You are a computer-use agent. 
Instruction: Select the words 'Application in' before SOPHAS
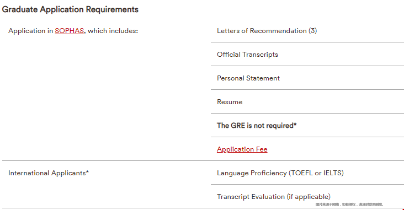(30, 31)
